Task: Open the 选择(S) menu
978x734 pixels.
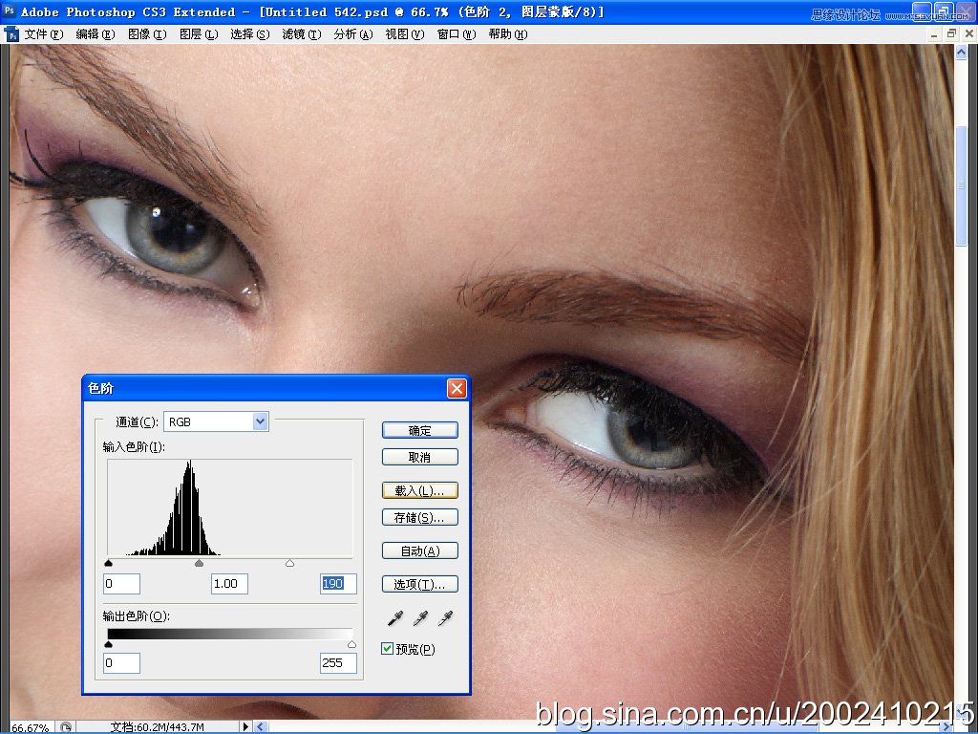Action: (x=250, y=34)
